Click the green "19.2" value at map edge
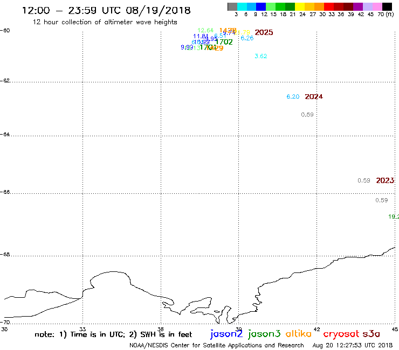 click(x=394, y=216)
